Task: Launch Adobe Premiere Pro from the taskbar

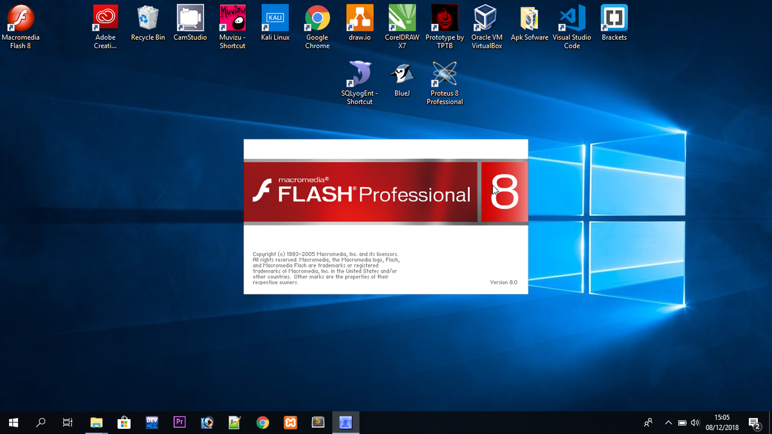Action: click(x=179, y=422)
